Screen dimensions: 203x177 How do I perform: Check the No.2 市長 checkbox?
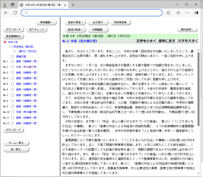pos(13,67)
